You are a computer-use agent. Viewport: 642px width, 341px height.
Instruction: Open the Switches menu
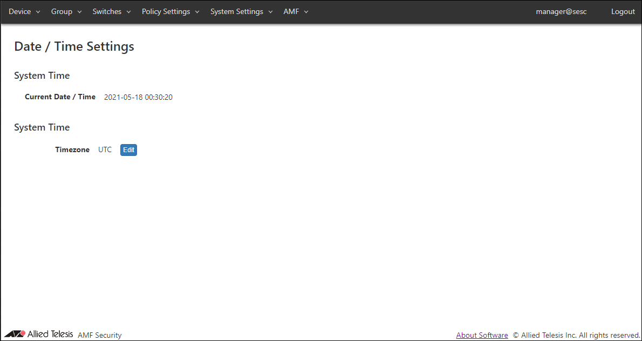[x=107, y=12]
